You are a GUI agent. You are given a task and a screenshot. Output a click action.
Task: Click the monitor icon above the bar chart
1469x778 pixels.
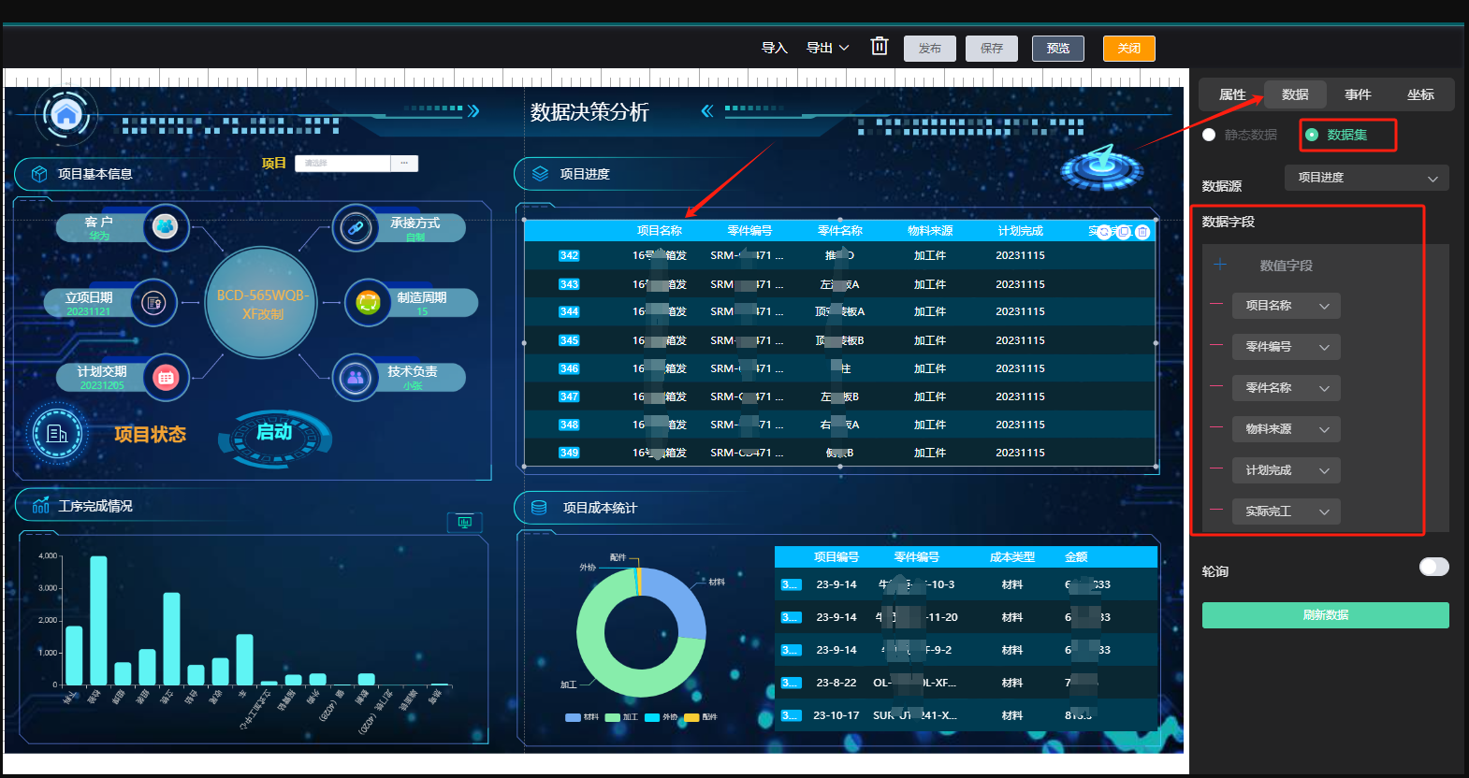pyautogui.click(x=464, y=522)
